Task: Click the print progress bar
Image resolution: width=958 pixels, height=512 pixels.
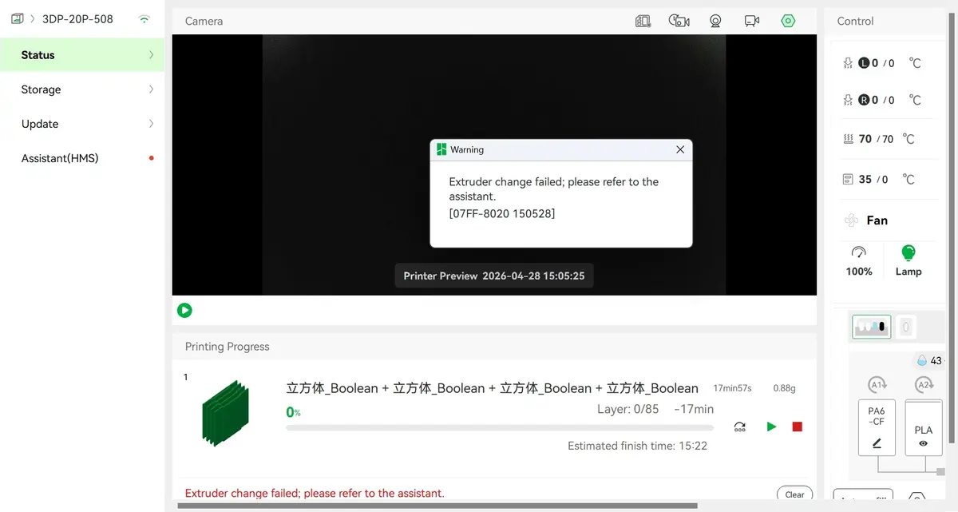Action: click(500, 428)
